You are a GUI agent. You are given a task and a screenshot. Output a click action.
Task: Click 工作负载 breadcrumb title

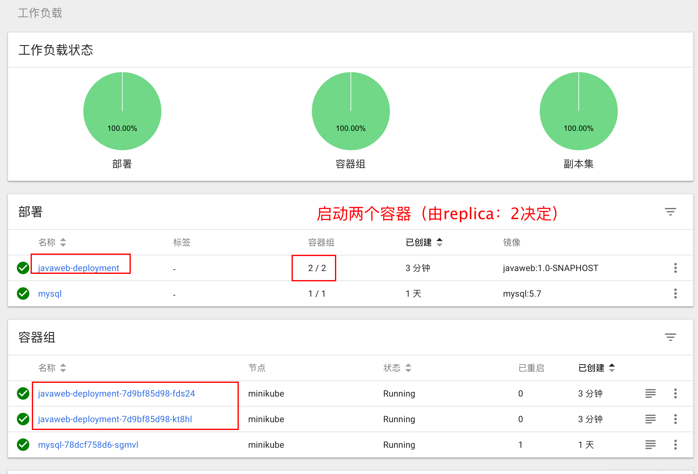click(x=40, y=13)
